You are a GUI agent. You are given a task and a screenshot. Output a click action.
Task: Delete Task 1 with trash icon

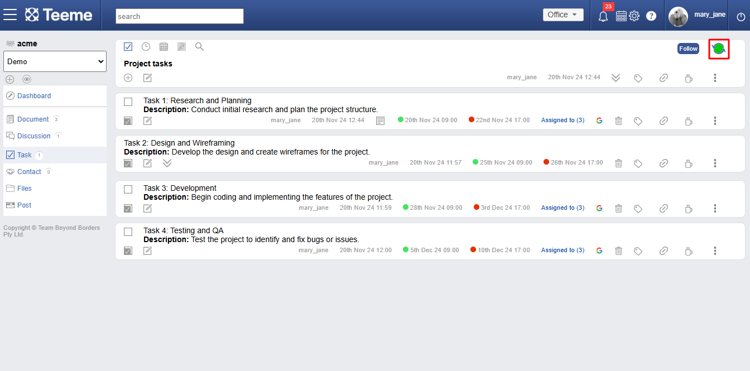(618, 121)
